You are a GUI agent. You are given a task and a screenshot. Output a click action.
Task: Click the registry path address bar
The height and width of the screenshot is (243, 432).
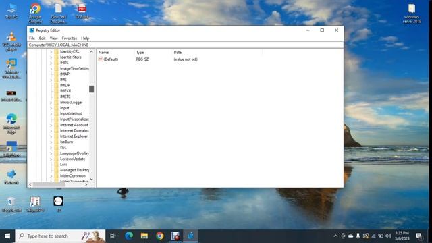pyautogui.click(x=186, y=45)
